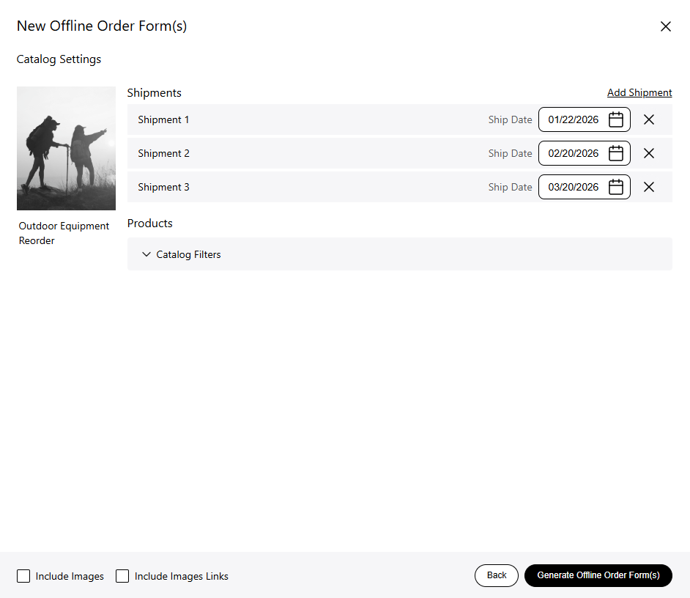Screen dimensions: 690x598
Task: Open calendar picker for Shipment 1
Action: coord(616,119)
